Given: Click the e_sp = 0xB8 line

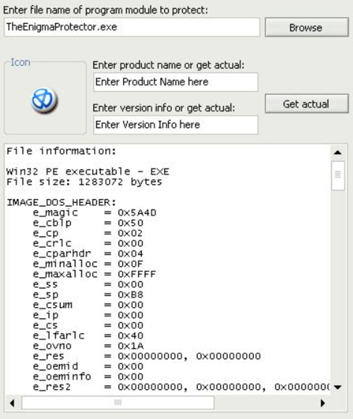Looking at the screenshot, I should [88, 295].
